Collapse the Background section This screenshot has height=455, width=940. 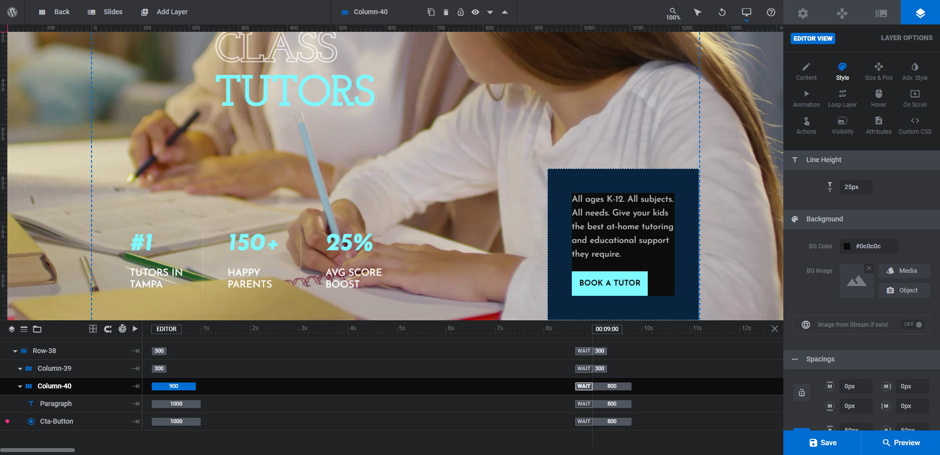click(862, 219)
